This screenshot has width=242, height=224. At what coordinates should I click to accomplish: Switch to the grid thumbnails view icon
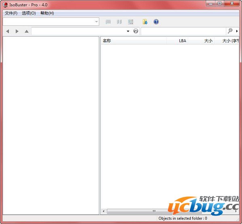[131, 22]
